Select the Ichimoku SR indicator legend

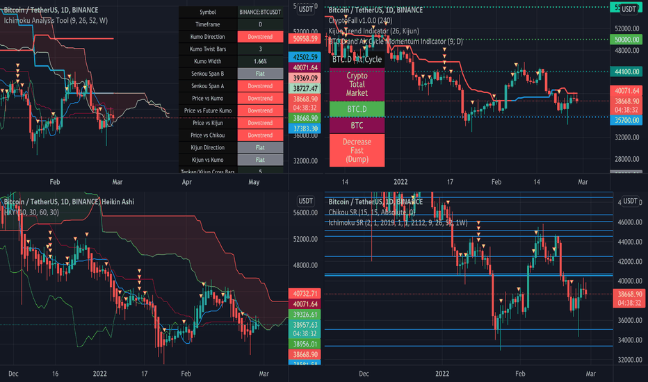click(x=398, y=222)
